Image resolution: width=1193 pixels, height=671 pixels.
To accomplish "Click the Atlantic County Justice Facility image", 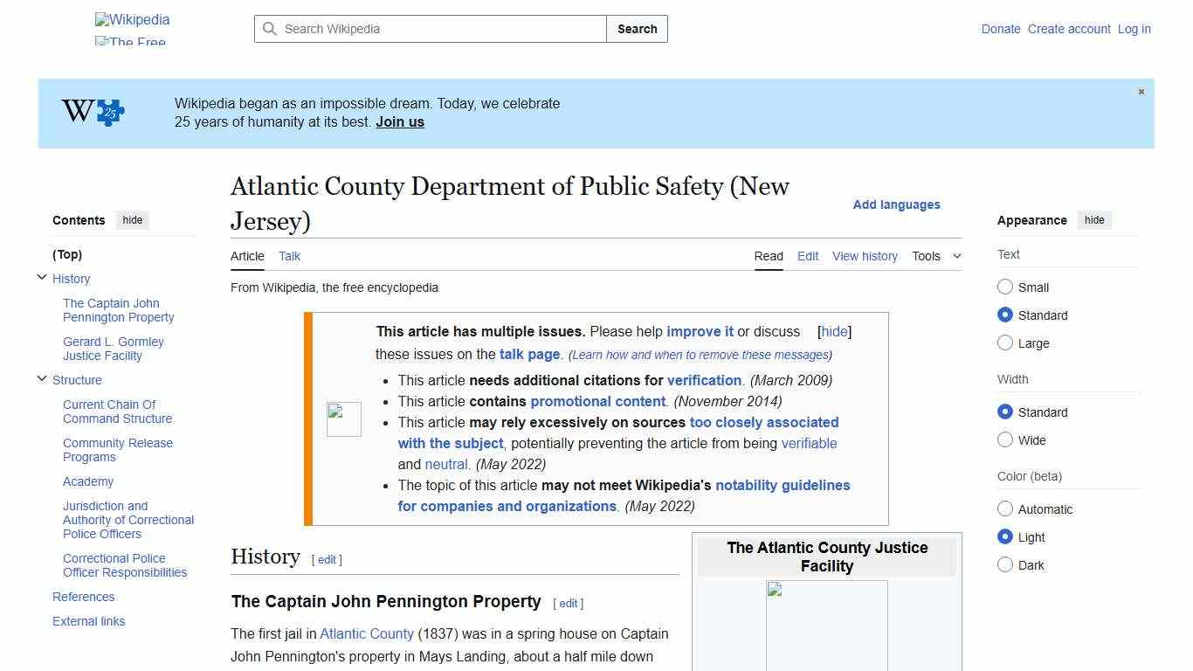I will click(826, 625).
